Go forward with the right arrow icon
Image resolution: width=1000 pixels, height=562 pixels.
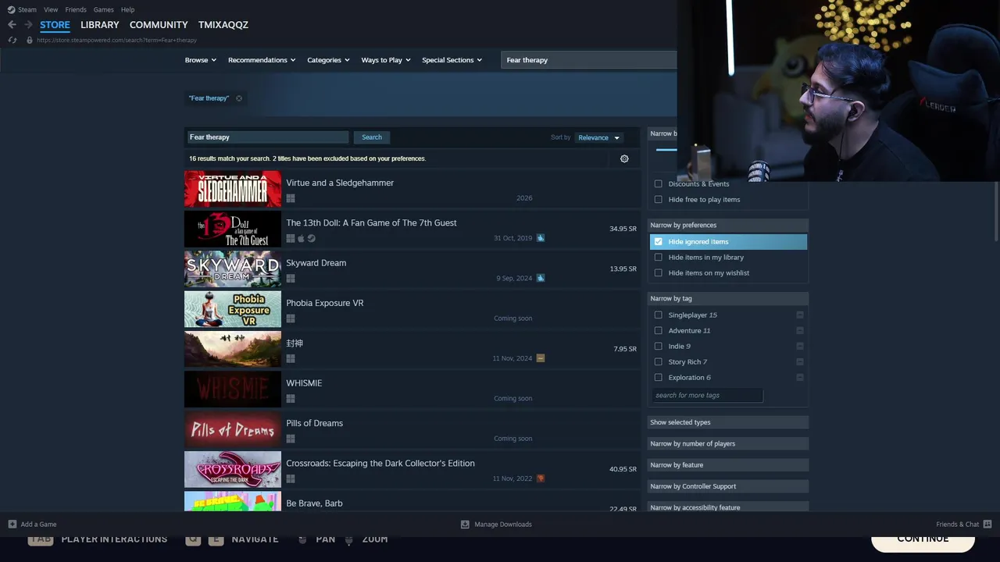pos(28,25)
